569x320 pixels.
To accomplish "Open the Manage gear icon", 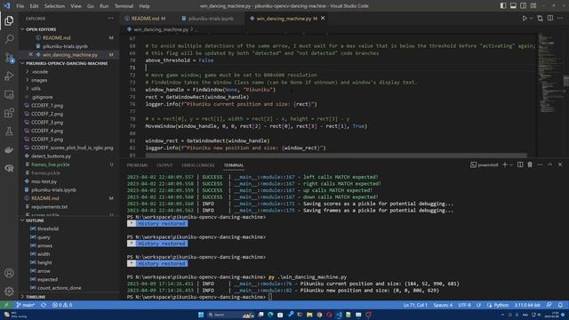I will coord(9,291).
